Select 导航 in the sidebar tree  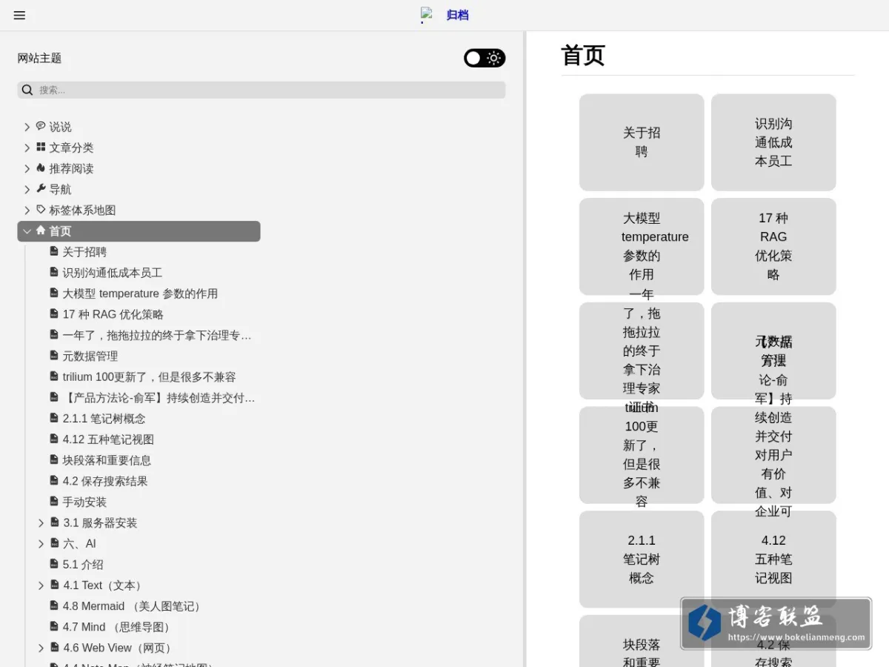click(x=61, y=189)
